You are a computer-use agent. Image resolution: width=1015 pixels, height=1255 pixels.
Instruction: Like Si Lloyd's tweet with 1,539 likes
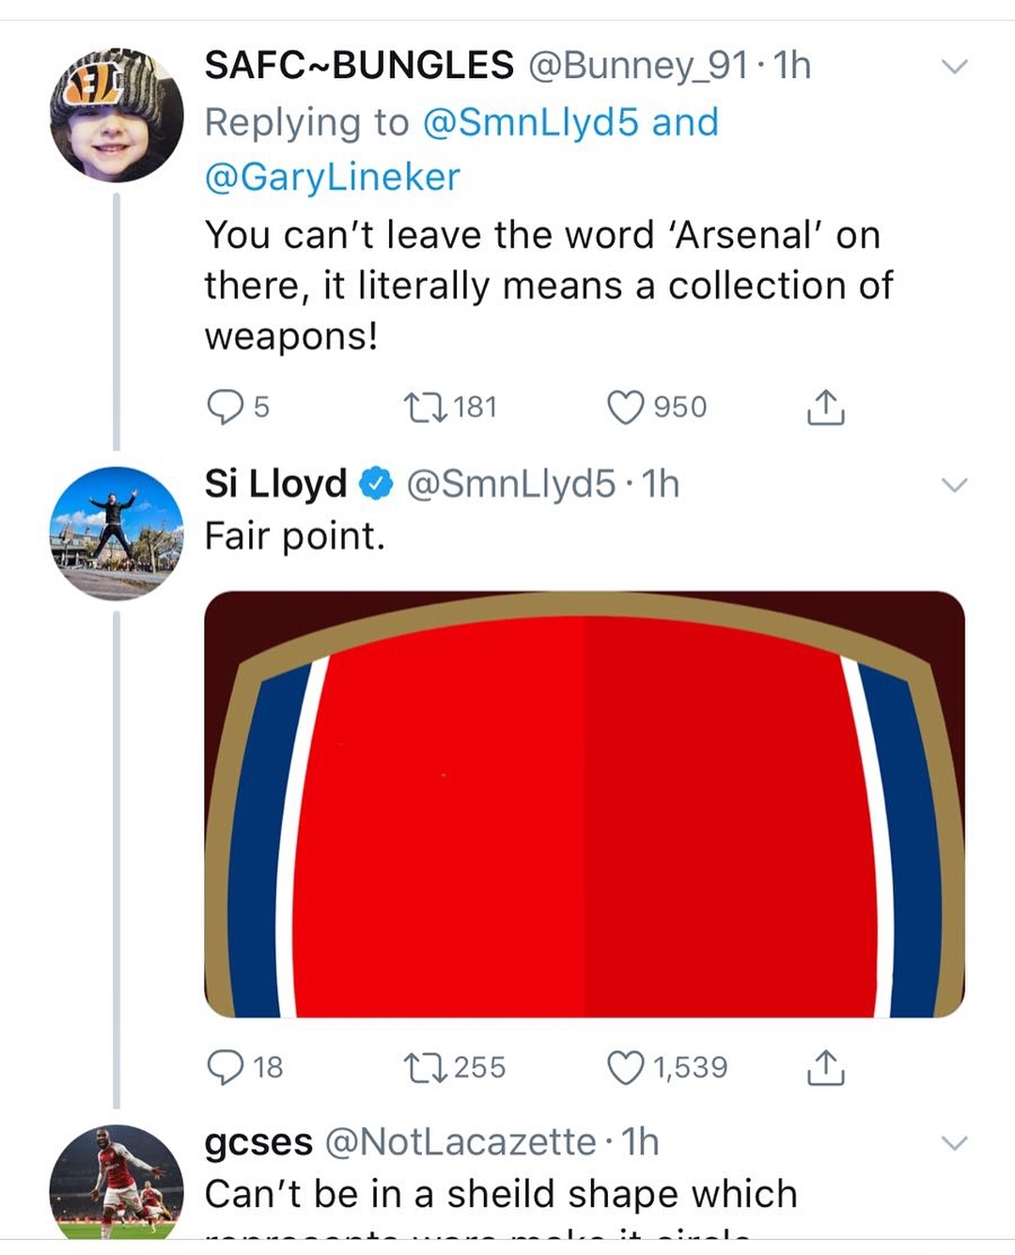(x=626, y=1067)
